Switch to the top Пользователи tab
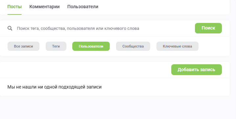Screen dimensions: 236x119 (x=83, y=7)
